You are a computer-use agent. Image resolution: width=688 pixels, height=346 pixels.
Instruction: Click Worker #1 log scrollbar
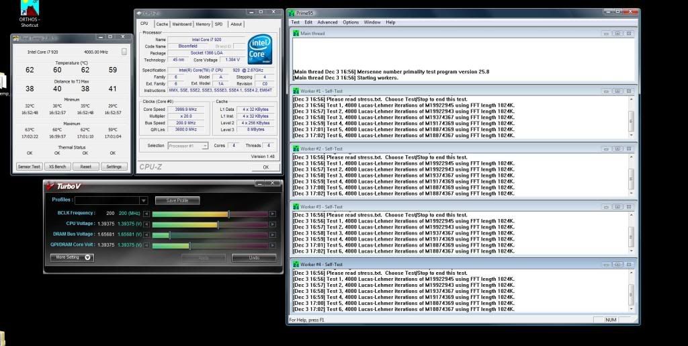(631, 118)
